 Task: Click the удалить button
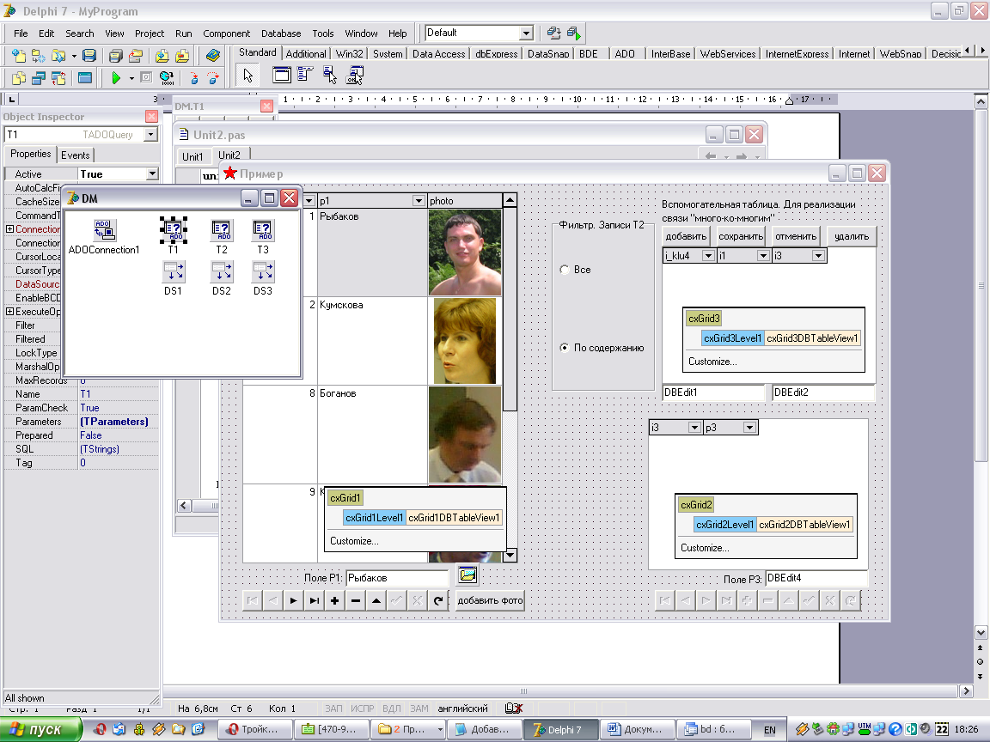[x=851, y=237]
